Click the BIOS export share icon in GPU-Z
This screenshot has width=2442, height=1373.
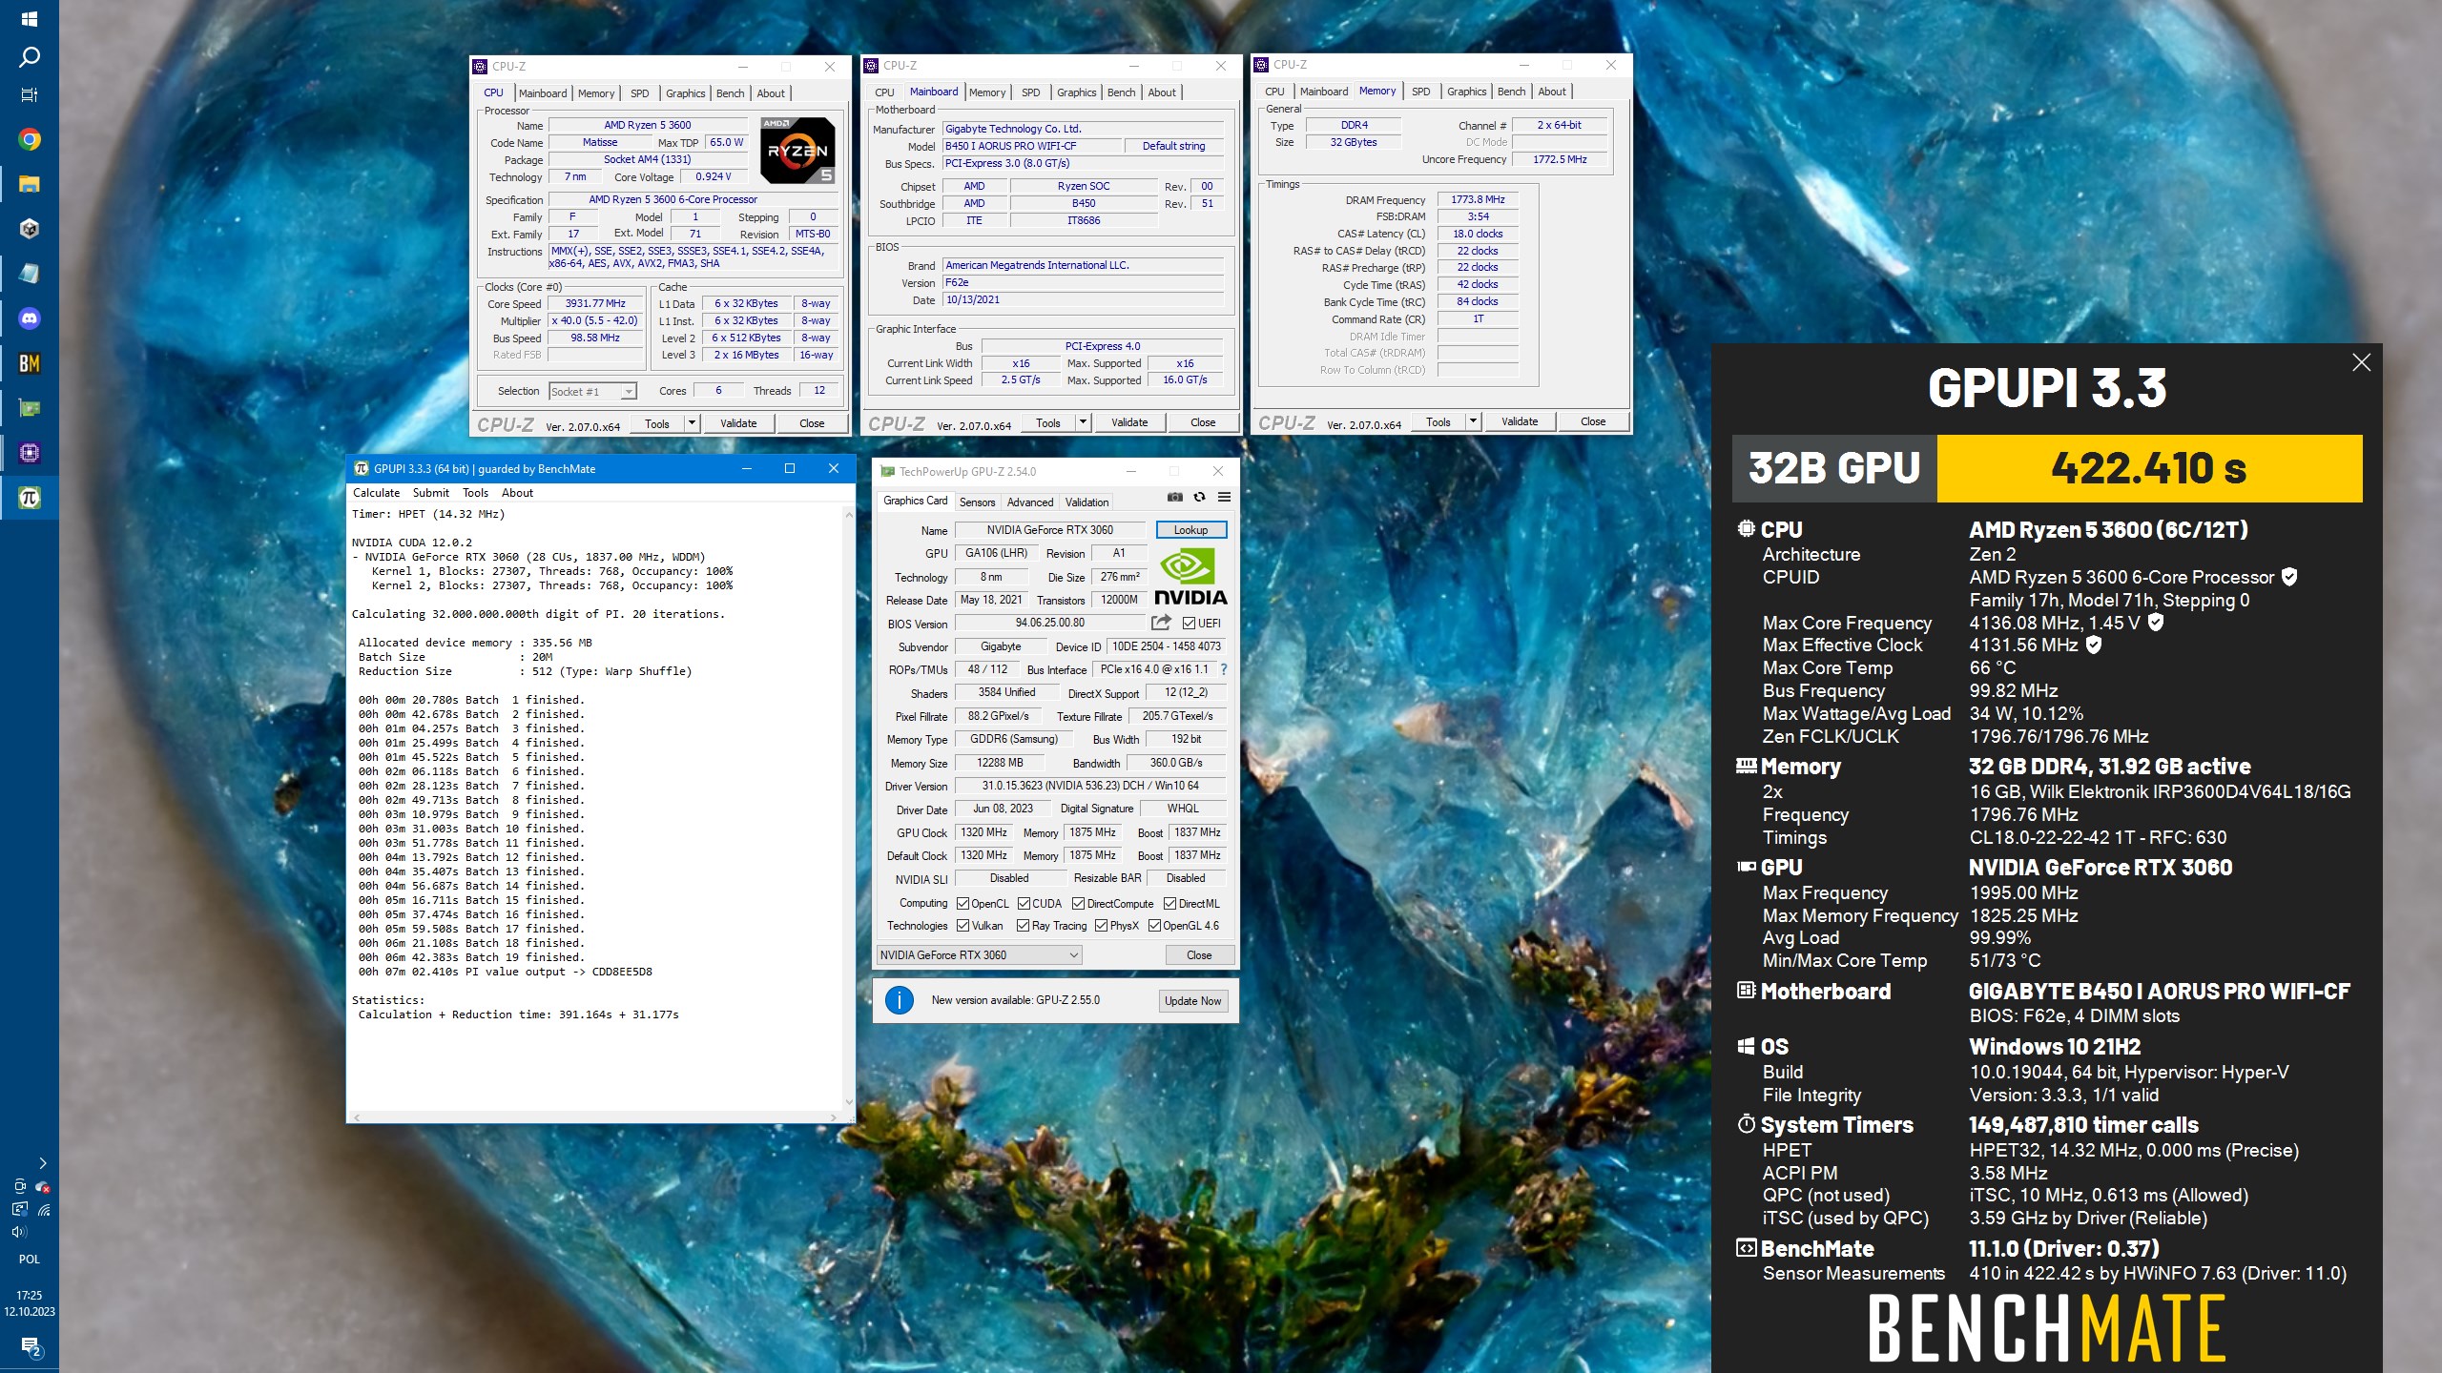1161,623
